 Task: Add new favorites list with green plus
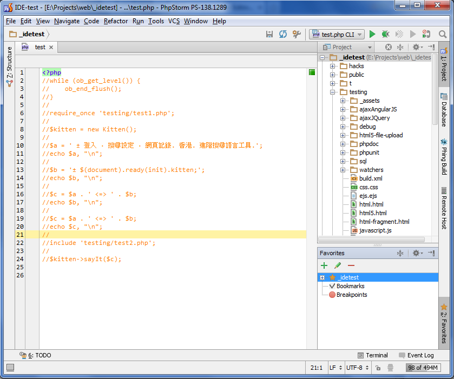tap(324, 265)
